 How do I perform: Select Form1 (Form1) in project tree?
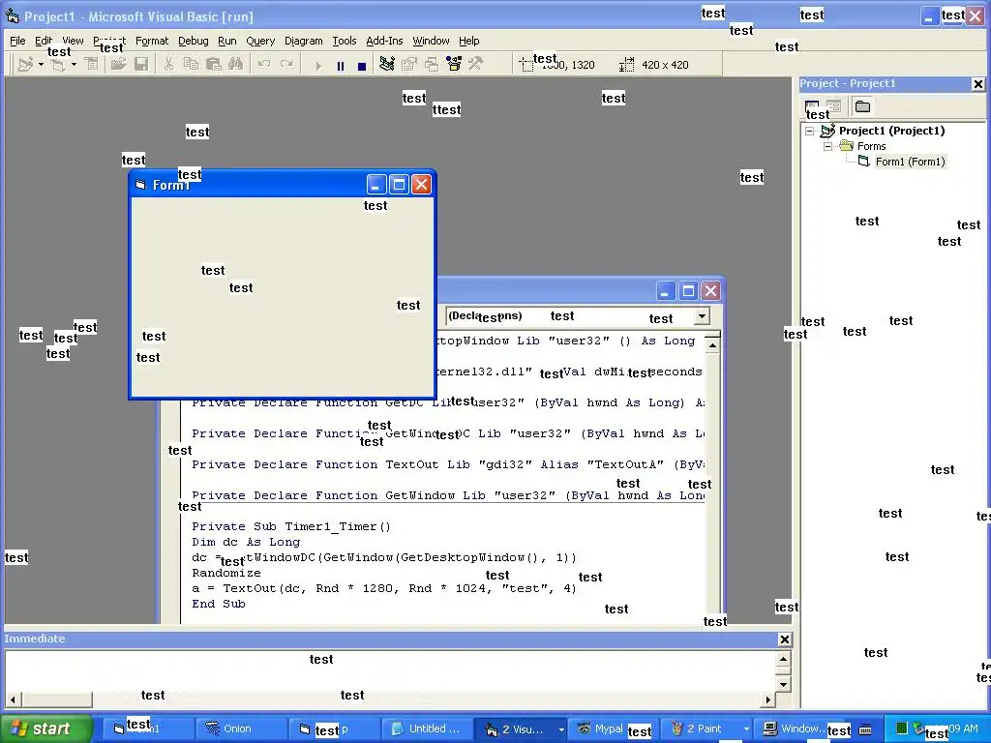[910, 162]
